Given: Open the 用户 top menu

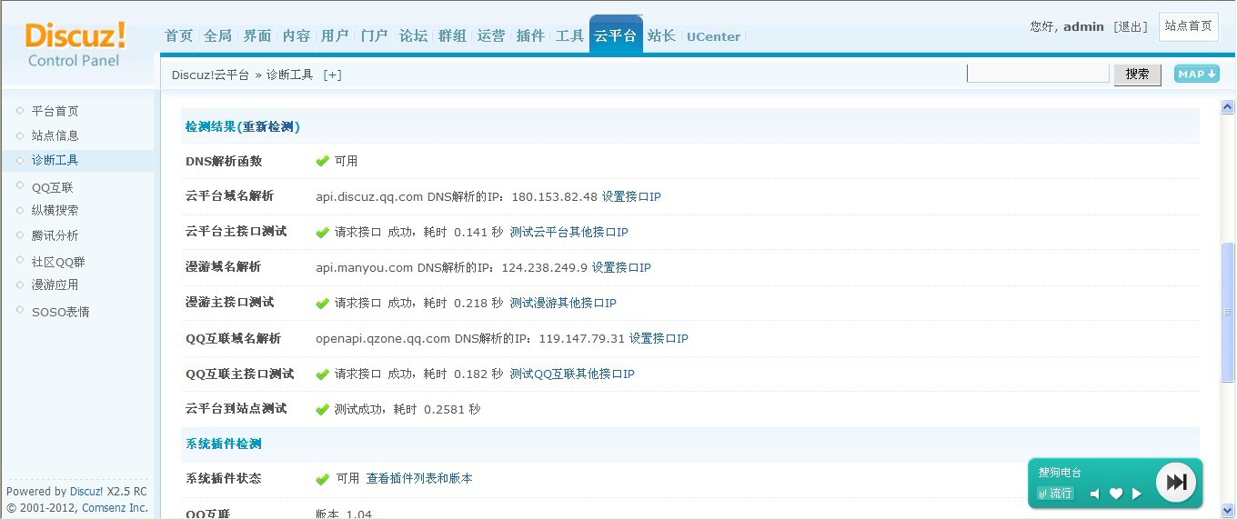Looking at the screenshot, I should coord(335,36).
